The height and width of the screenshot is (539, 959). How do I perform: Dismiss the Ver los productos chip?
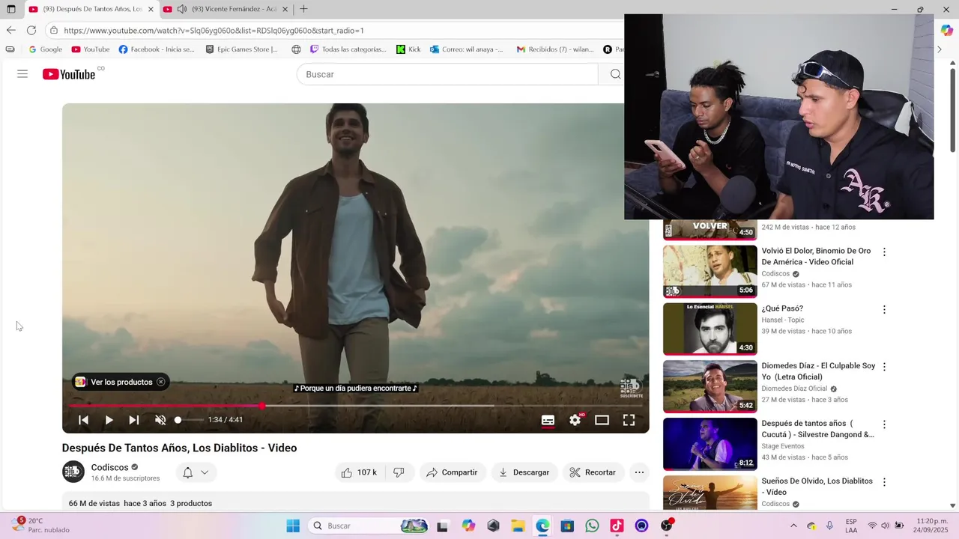click(x=161, y=382)
